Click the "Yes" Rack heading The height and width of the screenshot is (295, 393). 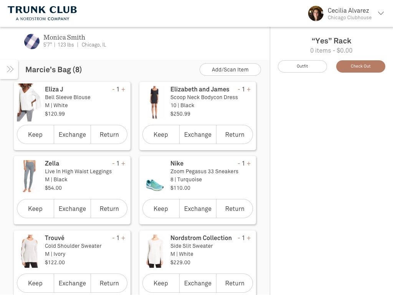pos(331,41)
